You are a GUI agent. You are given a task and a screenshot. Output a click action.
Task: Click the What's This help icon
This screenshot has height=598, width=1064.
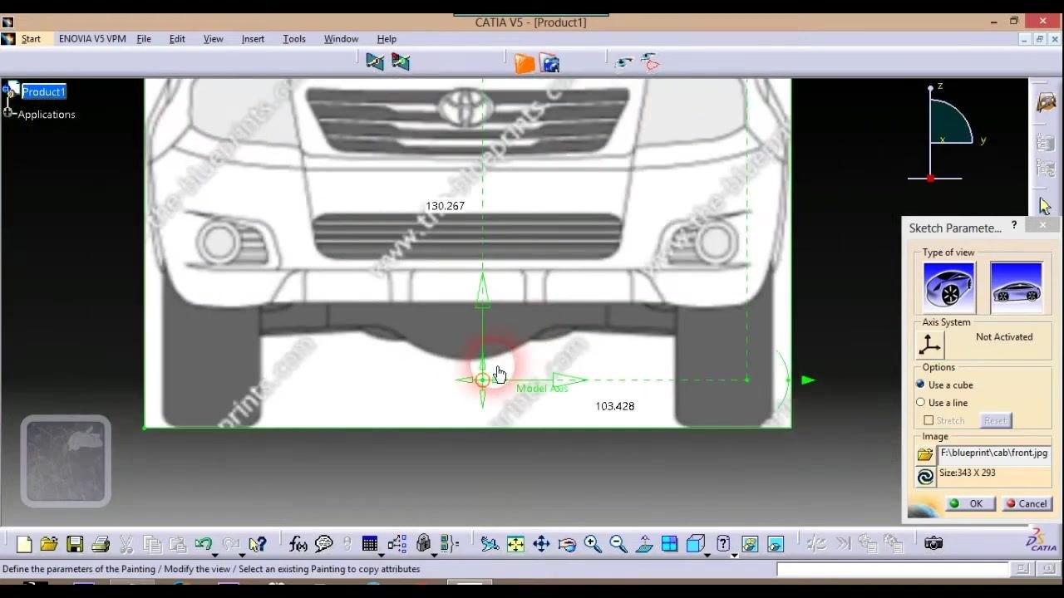258,544
